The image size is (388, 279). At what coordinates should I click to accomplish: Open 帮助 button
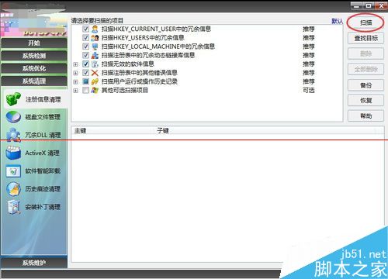pos(365,116)
